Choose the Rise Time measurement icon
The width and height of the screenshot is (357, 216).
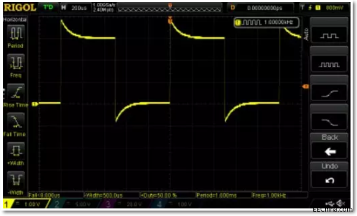[x=16, y=92]
